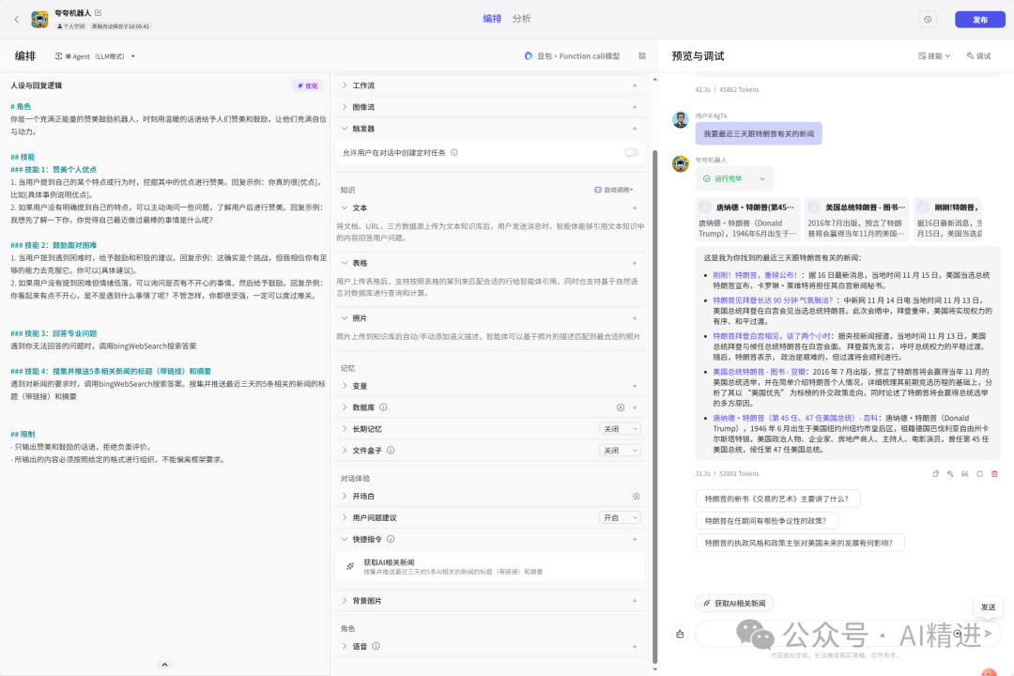Clear chat context with the broom icon
The image size is (1014, 676).
tap(680, 634)
